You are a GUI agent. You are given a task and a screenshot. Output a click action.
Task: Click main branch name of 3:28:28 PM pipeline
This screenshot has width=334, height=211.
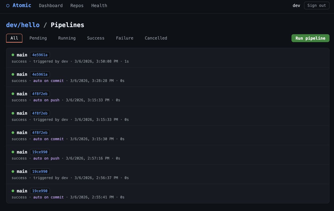click(x=22, y=74)
